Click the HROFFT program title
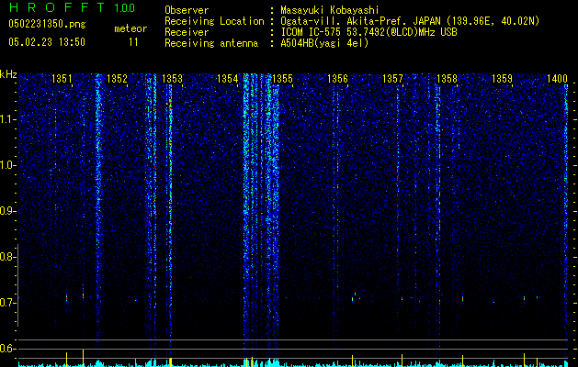Viewport: 578px width, 367px height. pyautogui.click(x=57, y=7)
